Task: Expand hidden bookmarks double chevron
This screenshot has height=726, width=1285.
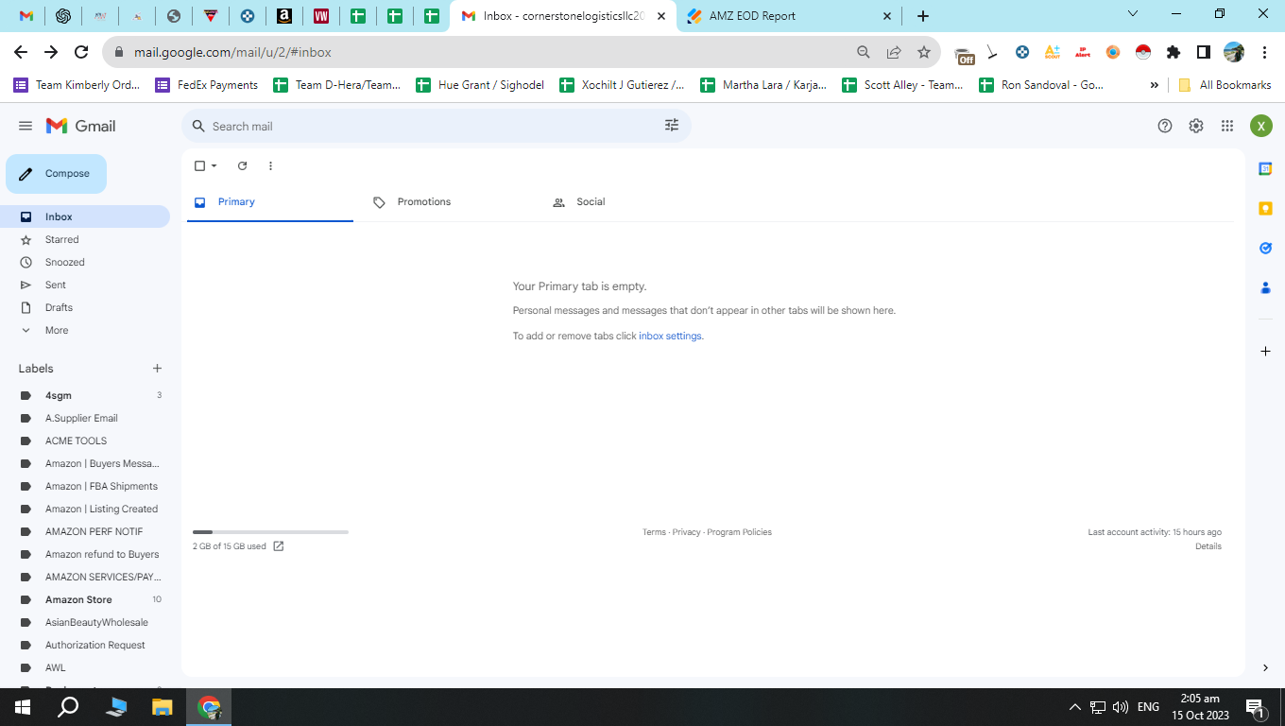Action: 1154,85
